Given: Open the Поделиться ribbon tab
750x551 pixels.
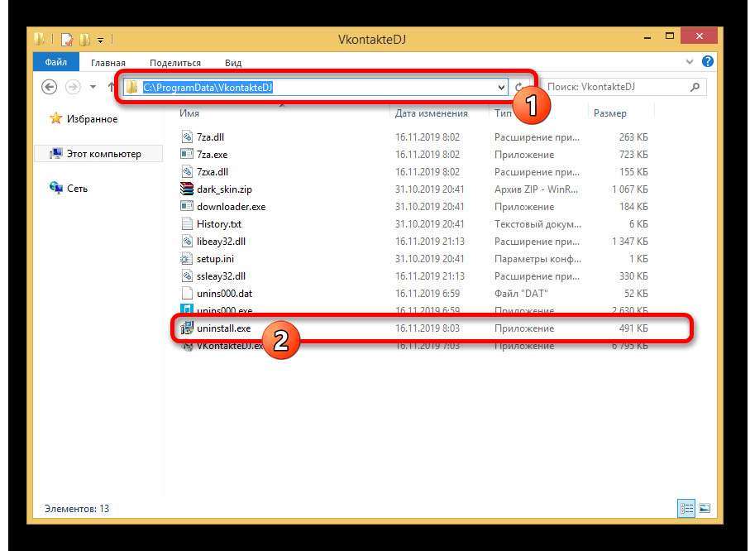Looking at the screenshot, I should click(175, 63).
